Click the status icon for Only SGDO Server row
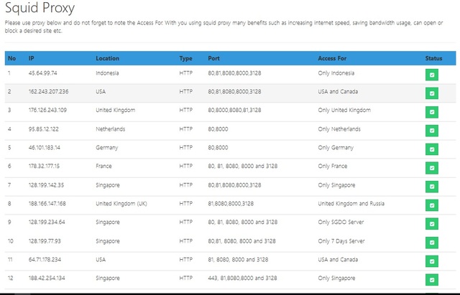 click(432, 224)
